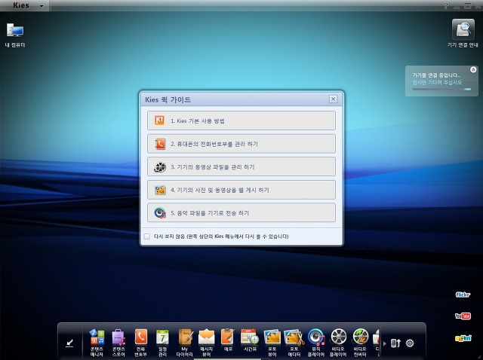
Task: Click the minimize-dock arrow icon at dock's left
Action: coord(69,343)
